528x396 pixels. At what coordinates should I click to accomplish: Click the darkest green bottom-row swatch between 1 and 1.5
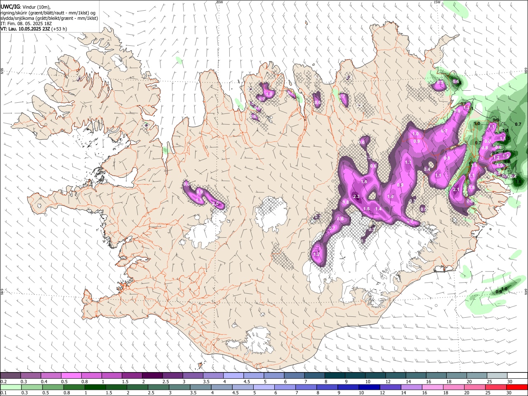pos(95,387)
